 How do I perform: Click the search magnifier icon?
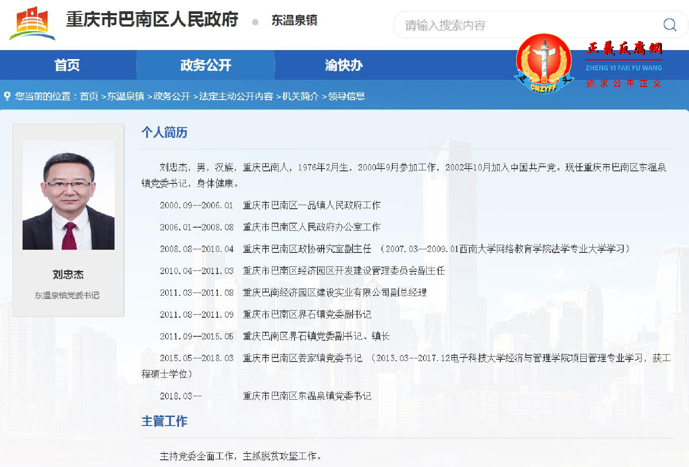pos(670,25)
